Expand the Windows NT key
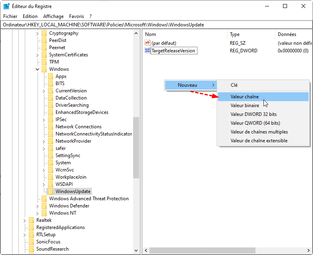 coord(37,213)
